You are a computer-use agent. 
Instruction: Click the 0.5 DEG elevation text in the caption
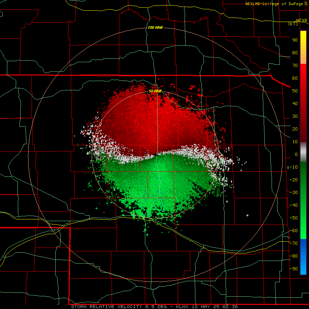tap(156, 307)
